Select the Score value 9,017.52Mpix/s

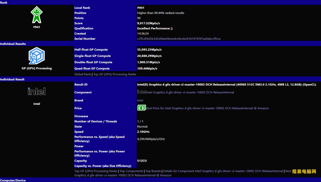[148, 23]
